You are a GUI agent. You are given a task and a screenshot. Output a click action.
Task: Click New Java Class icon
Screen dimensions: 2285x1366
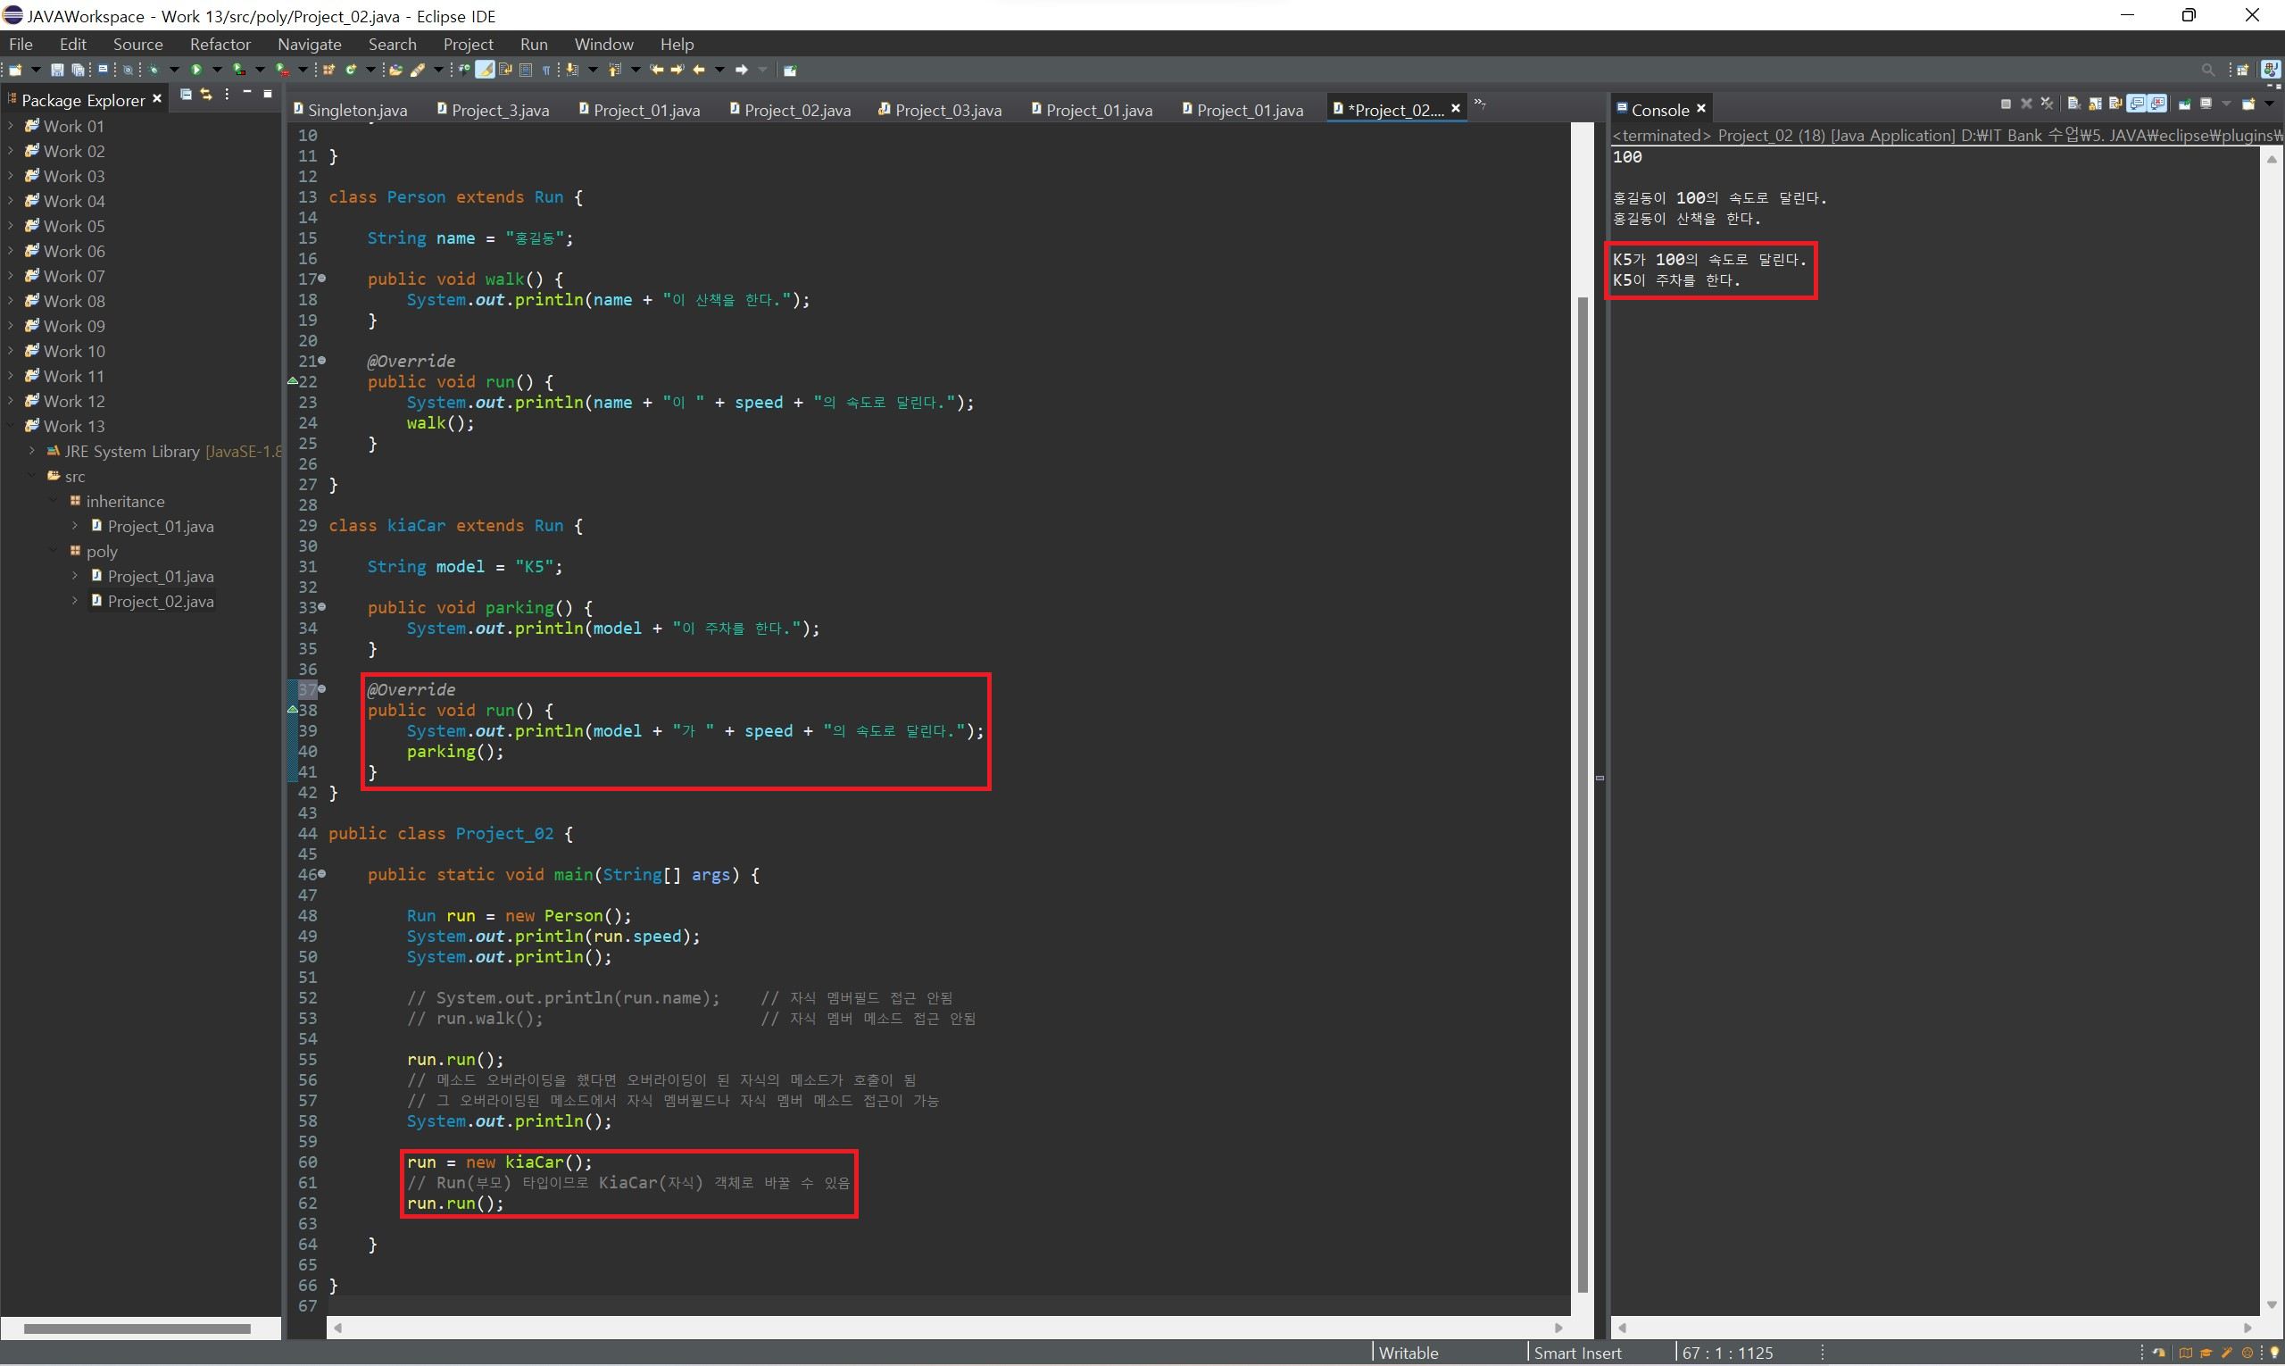(x=351, y=70)
